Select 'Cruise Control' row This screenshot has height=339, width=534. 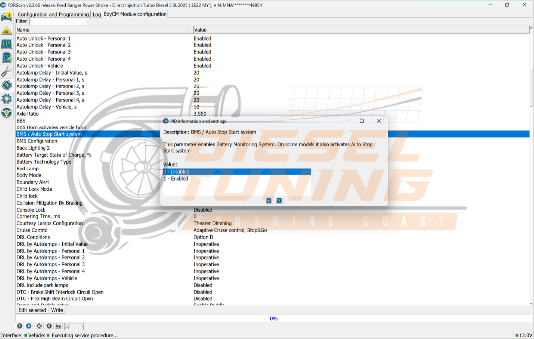point(272,230)
